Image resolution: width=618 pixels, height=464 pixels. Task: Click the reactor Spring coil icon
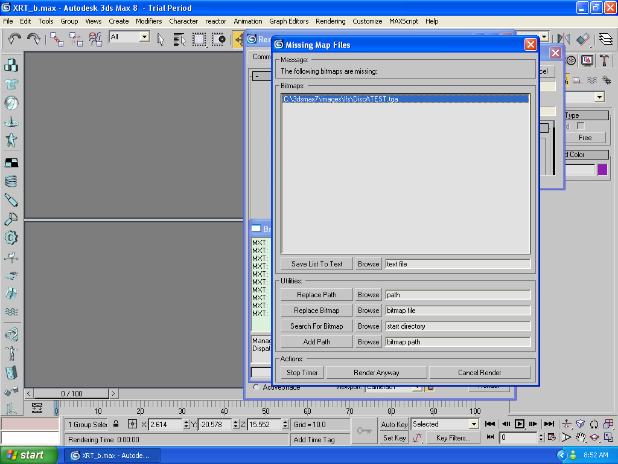point(11,181)
